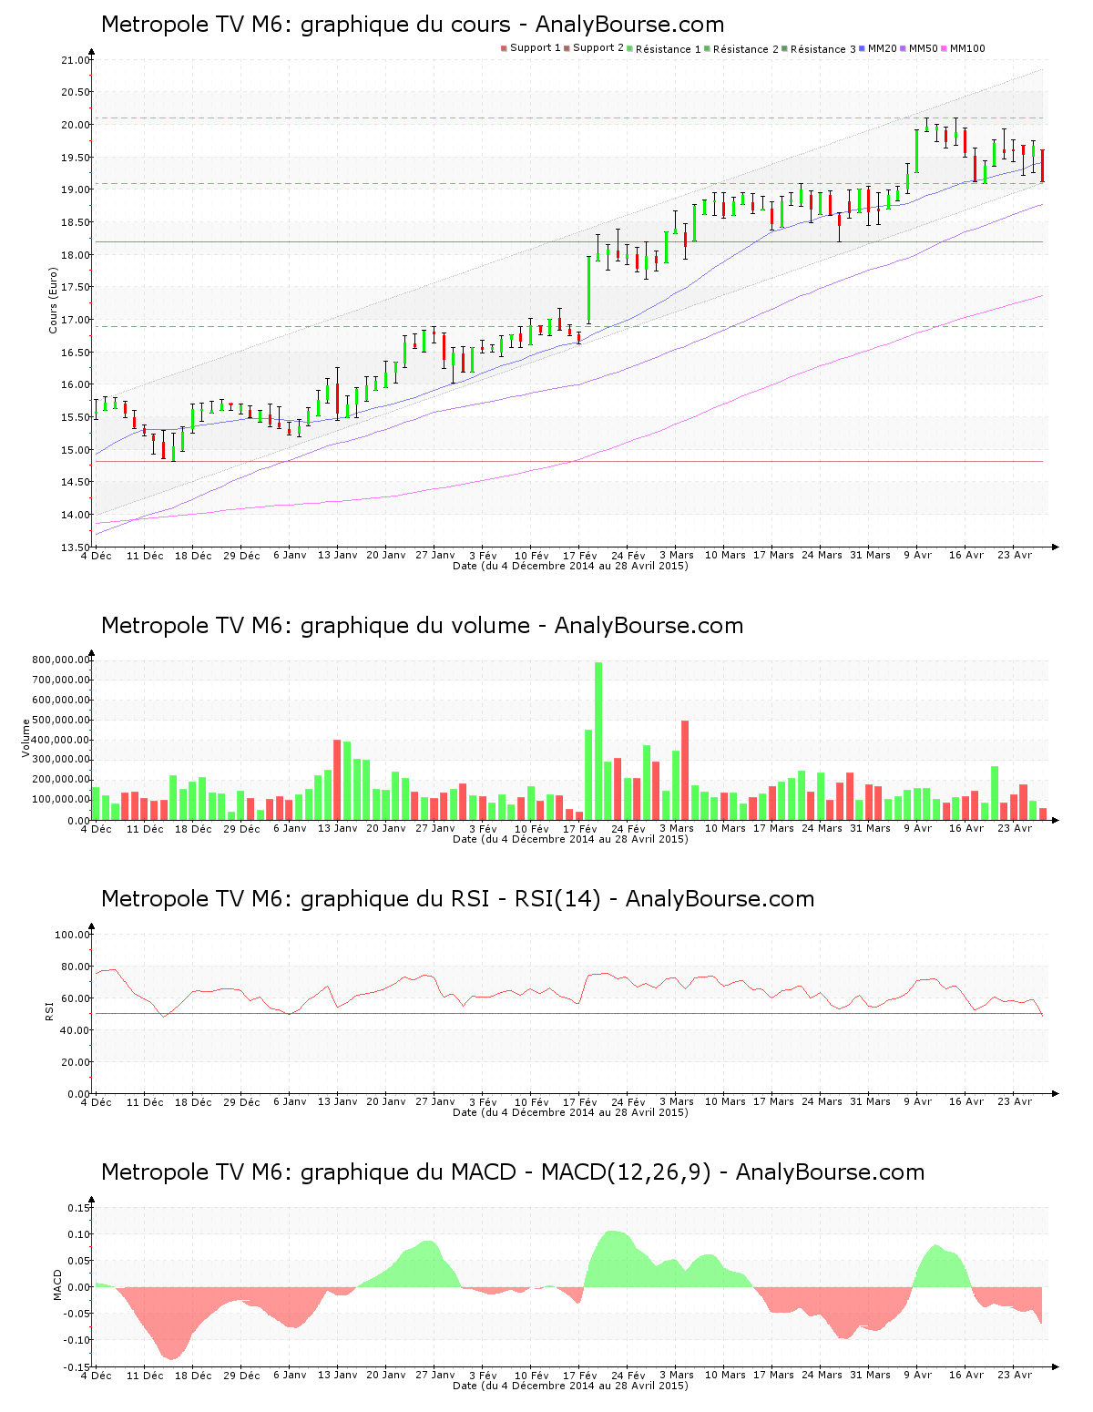Viewport: 1093px width, 1412px height.
Task: Click the 21.00 price axis value
Action: 75,60
